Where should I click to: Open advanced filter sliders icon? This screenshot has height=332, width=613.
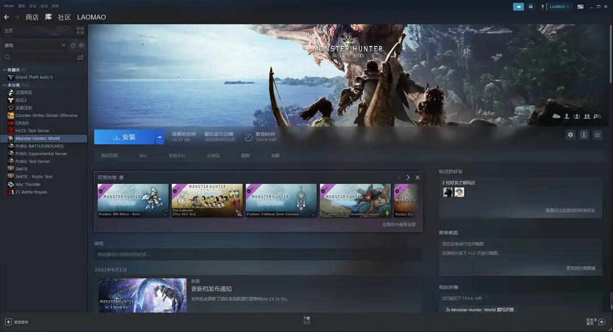point(80,57)
